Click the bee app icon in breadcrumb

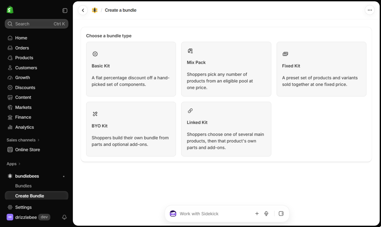(x=95, y=10)
